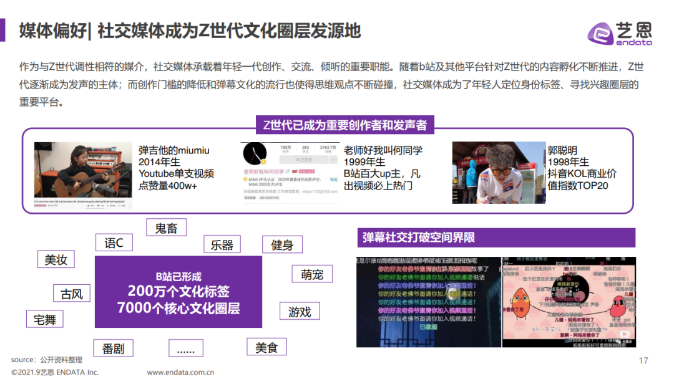Viewport: 674px width, 379px height.
Task: Select the 番剧 tag box
Action: click(113, 348)
